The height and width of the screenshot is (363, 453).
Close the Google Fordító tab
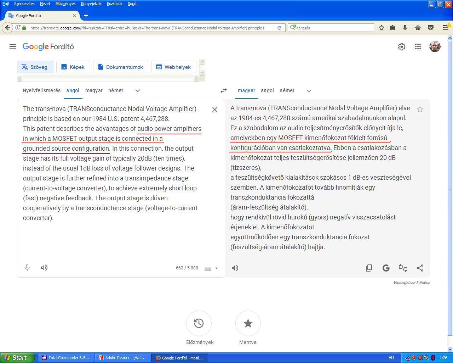click(74, 16)
